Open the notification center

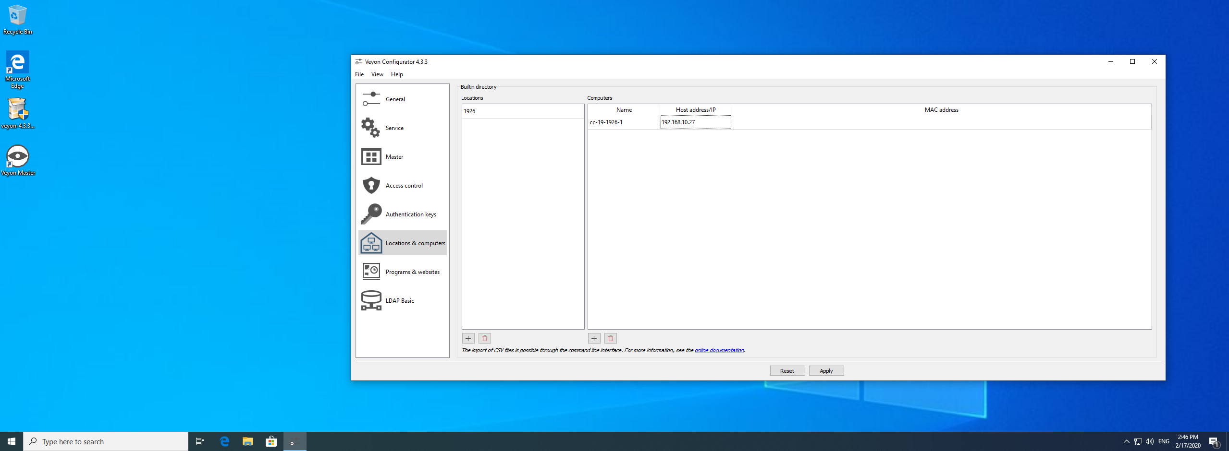(1214, 441)
